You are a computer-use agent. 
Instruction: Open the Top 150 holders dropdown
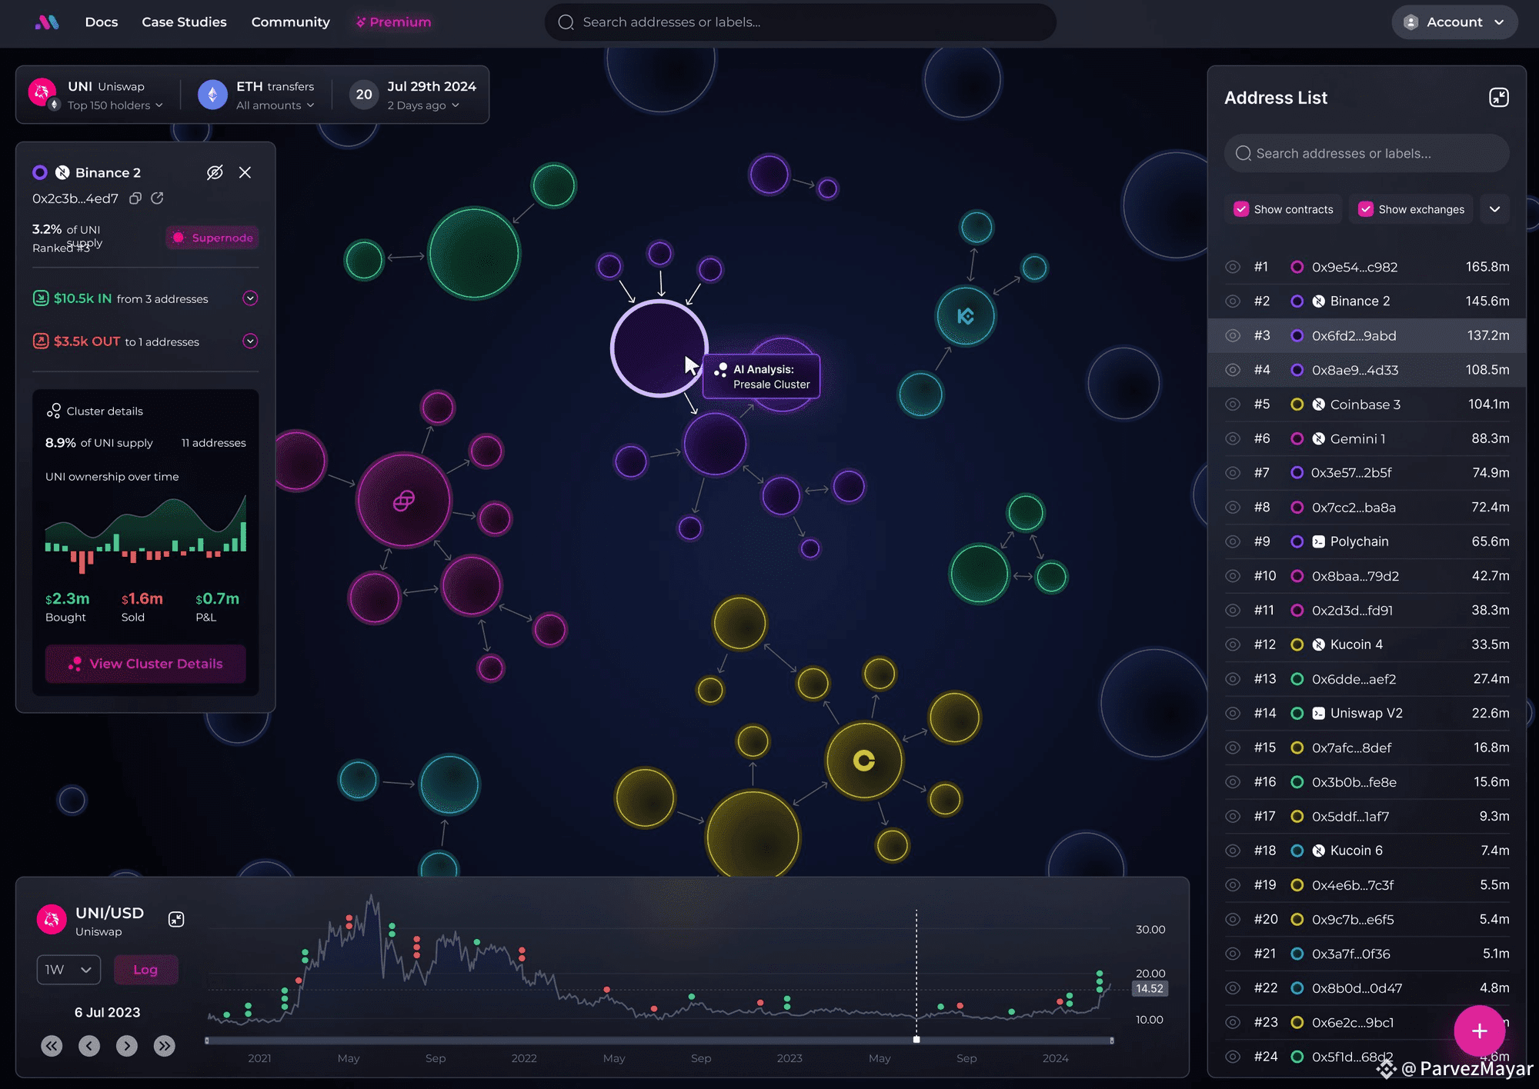[115, 105]
